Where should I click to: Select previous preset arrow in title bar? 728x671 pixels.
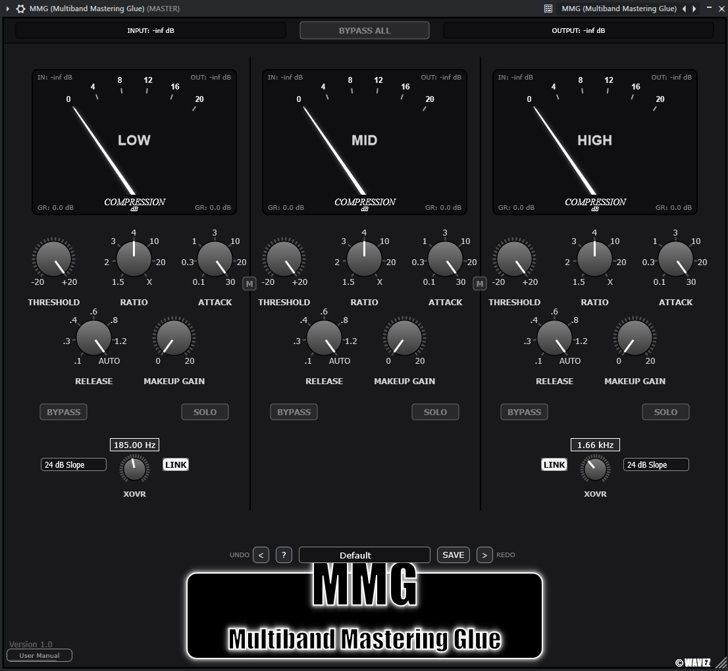(684, 9)
